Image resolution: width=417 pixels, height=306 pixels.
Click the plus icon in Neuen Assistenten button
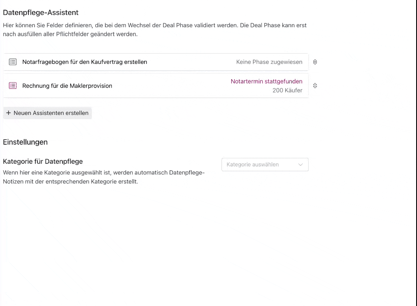point(9,113)
